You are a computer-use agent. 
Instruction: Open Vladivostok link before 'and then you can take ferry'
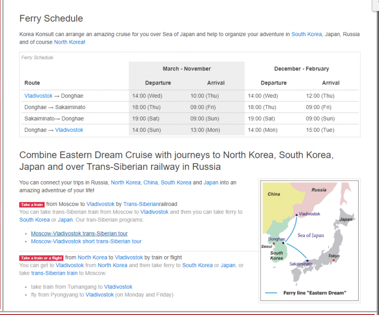[154, 212]
